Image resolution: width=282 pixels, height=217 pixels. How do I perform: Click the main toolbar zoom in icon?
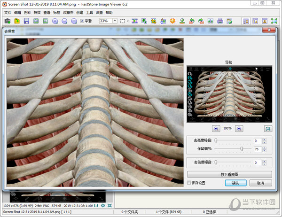[55, 21]
